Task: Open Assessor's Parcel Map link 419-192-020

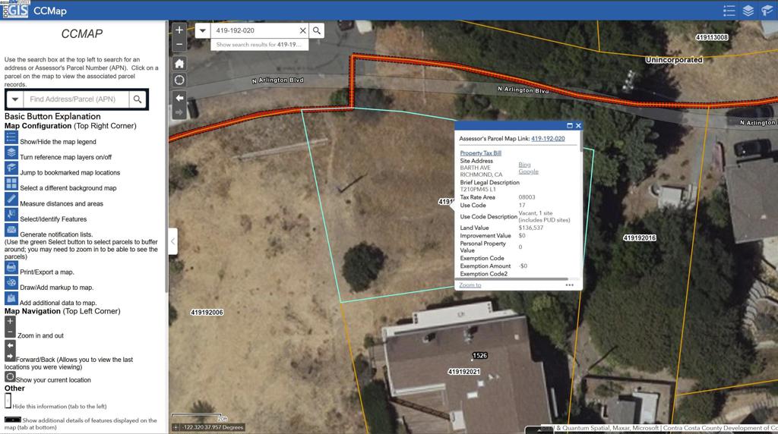Action: (x=548, y=139)
